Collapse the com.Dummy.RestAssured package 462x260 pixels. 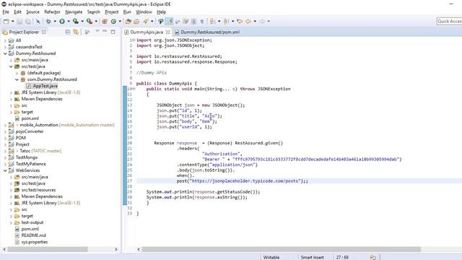click(17, 79)
